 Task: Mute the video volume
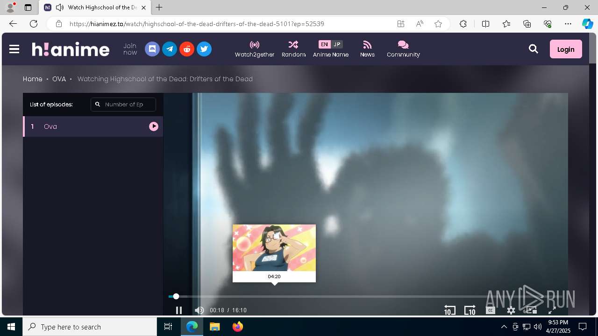coord(199,310)
